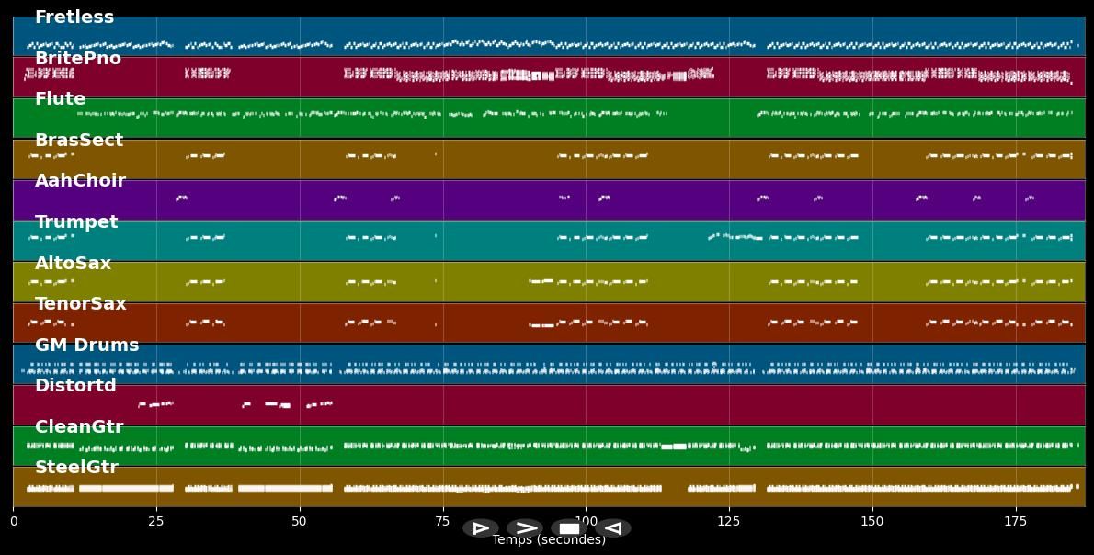Click the right-pointing triangle with bar button

point(480,528)
